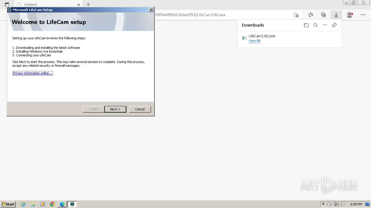This screenshot has height=208, width=371.
Task: Click the 6:55 PM clock
Action: (x=356, y=204)
